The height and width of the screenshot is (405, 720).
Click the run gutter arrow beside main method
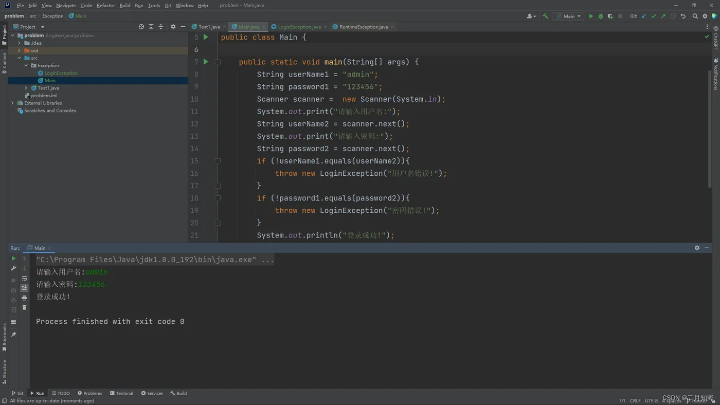(x=206, y=62)
